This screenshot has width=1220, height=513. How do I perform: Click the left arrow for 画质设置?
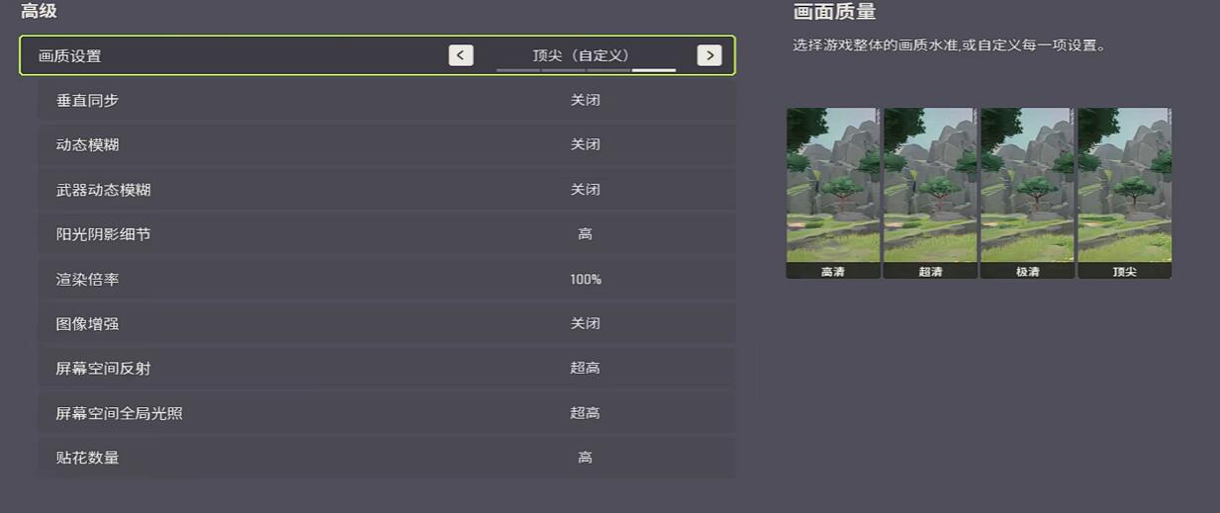[x=460, y=55]
